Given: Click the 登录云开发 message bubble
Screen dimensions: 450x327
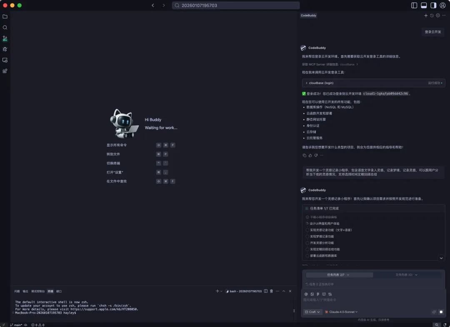Looking at the screenshot, I should [433, 32].
